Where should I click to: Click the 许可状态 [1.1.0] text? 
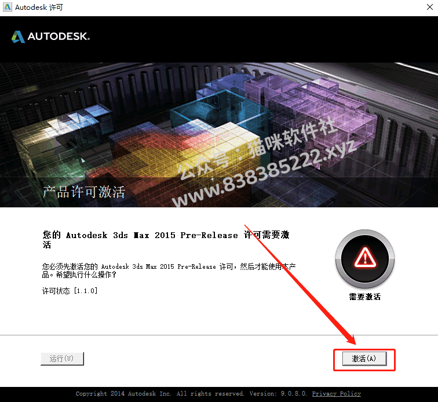(x=70, y=291)
